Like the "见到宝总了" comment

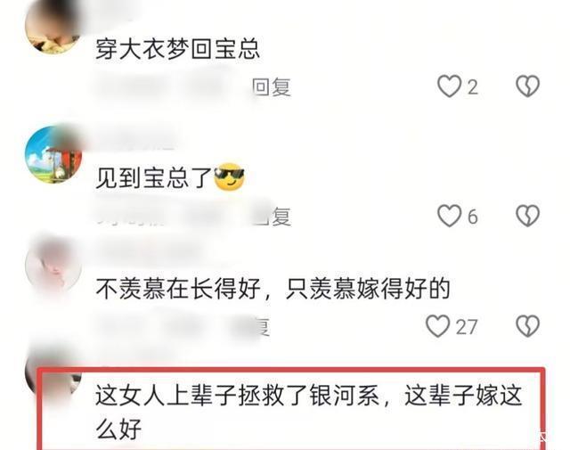(x=449, y=216)
